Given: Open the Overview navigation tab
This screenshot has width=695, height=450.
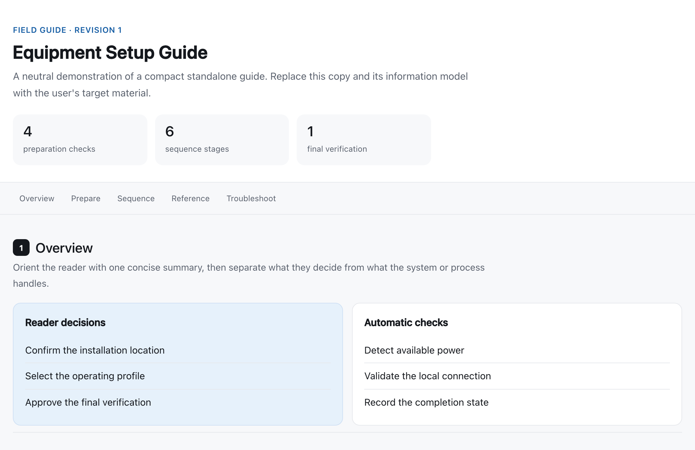Looking at the screenshot, I should tap(37, 198).
